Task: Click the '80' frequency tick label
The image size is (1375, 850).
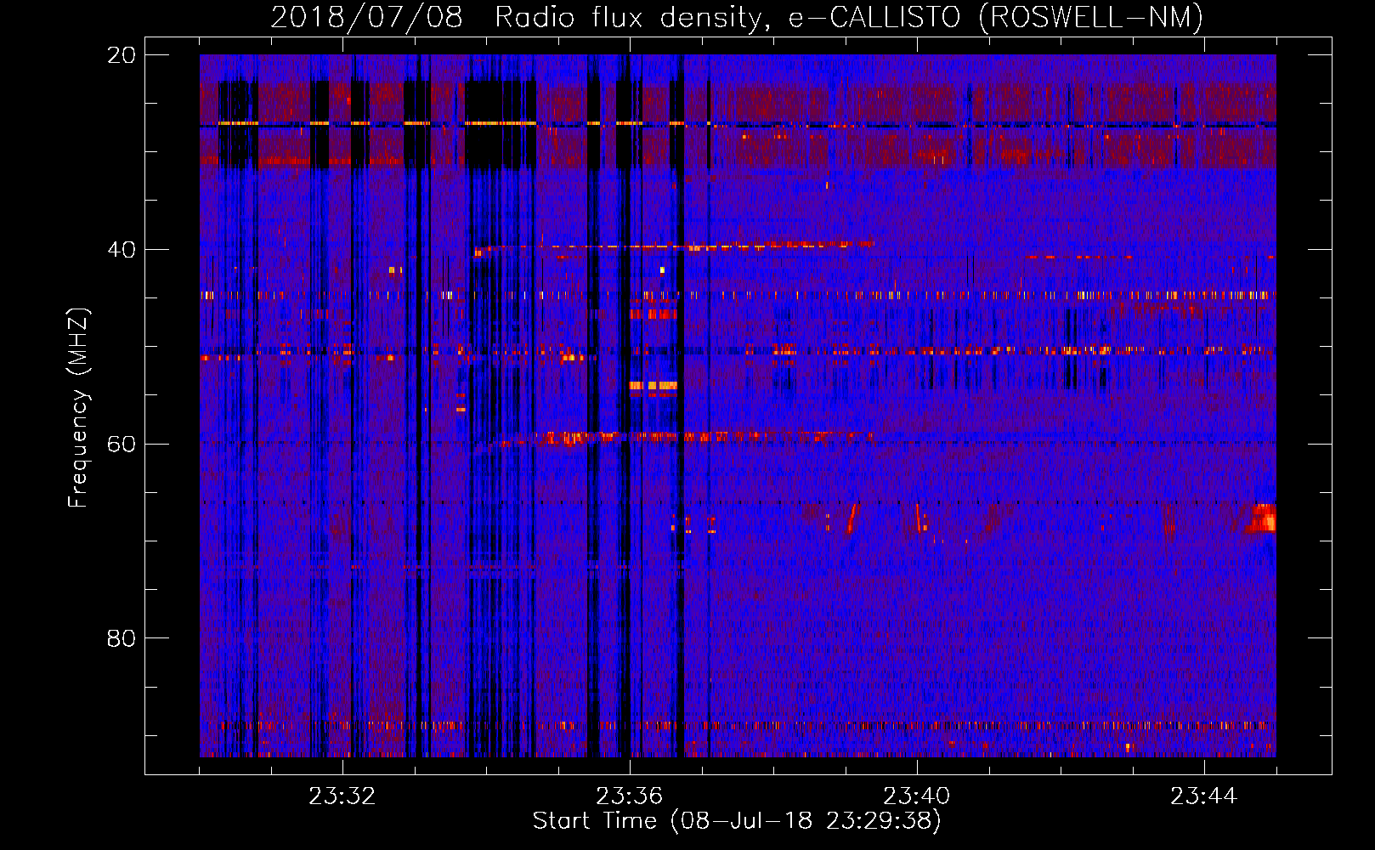Action: [122, 638]
